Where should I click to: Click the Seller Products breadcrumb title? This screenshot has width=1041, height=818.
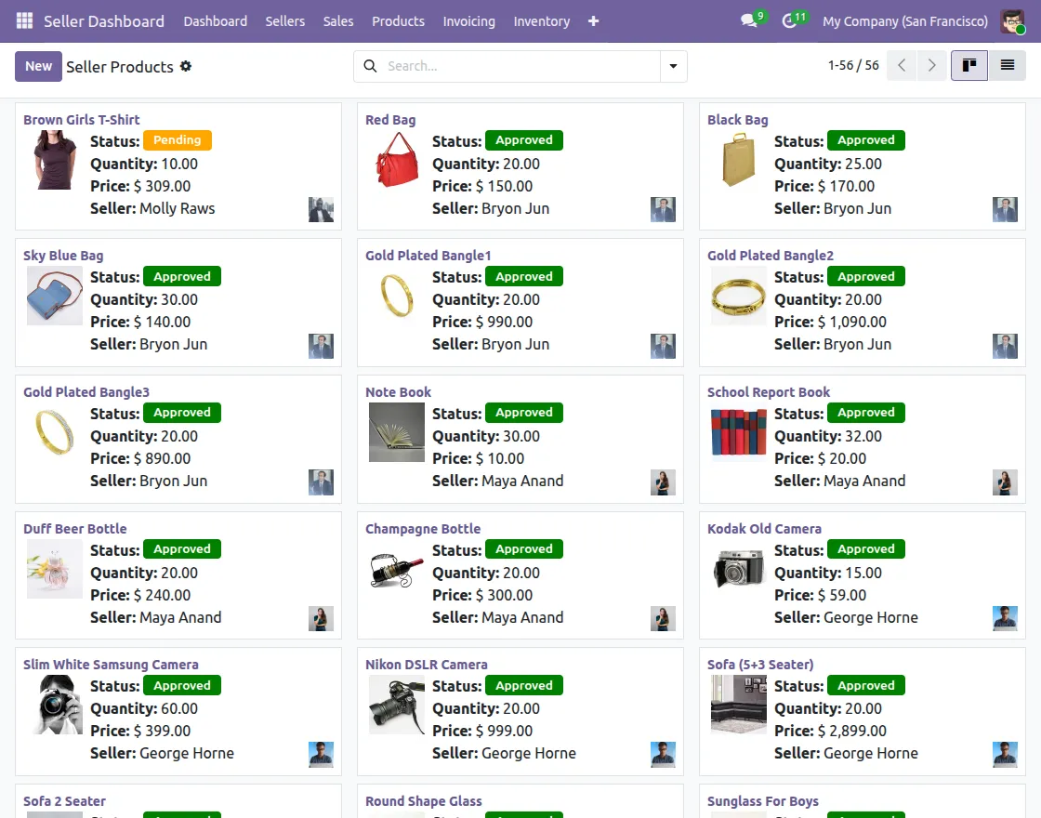(120, 66)
